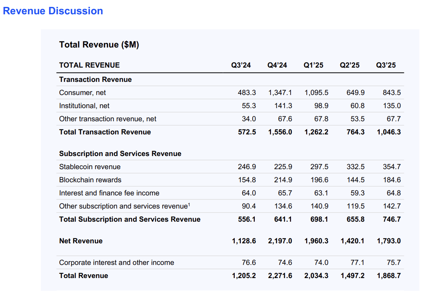Select the Net Revenue row label
424x302 pixels.
81,241
